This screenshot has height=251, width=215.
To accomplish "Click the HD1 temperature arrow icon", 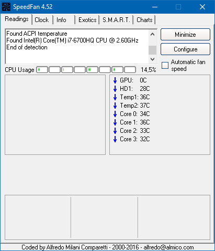I will click(115, 89).
